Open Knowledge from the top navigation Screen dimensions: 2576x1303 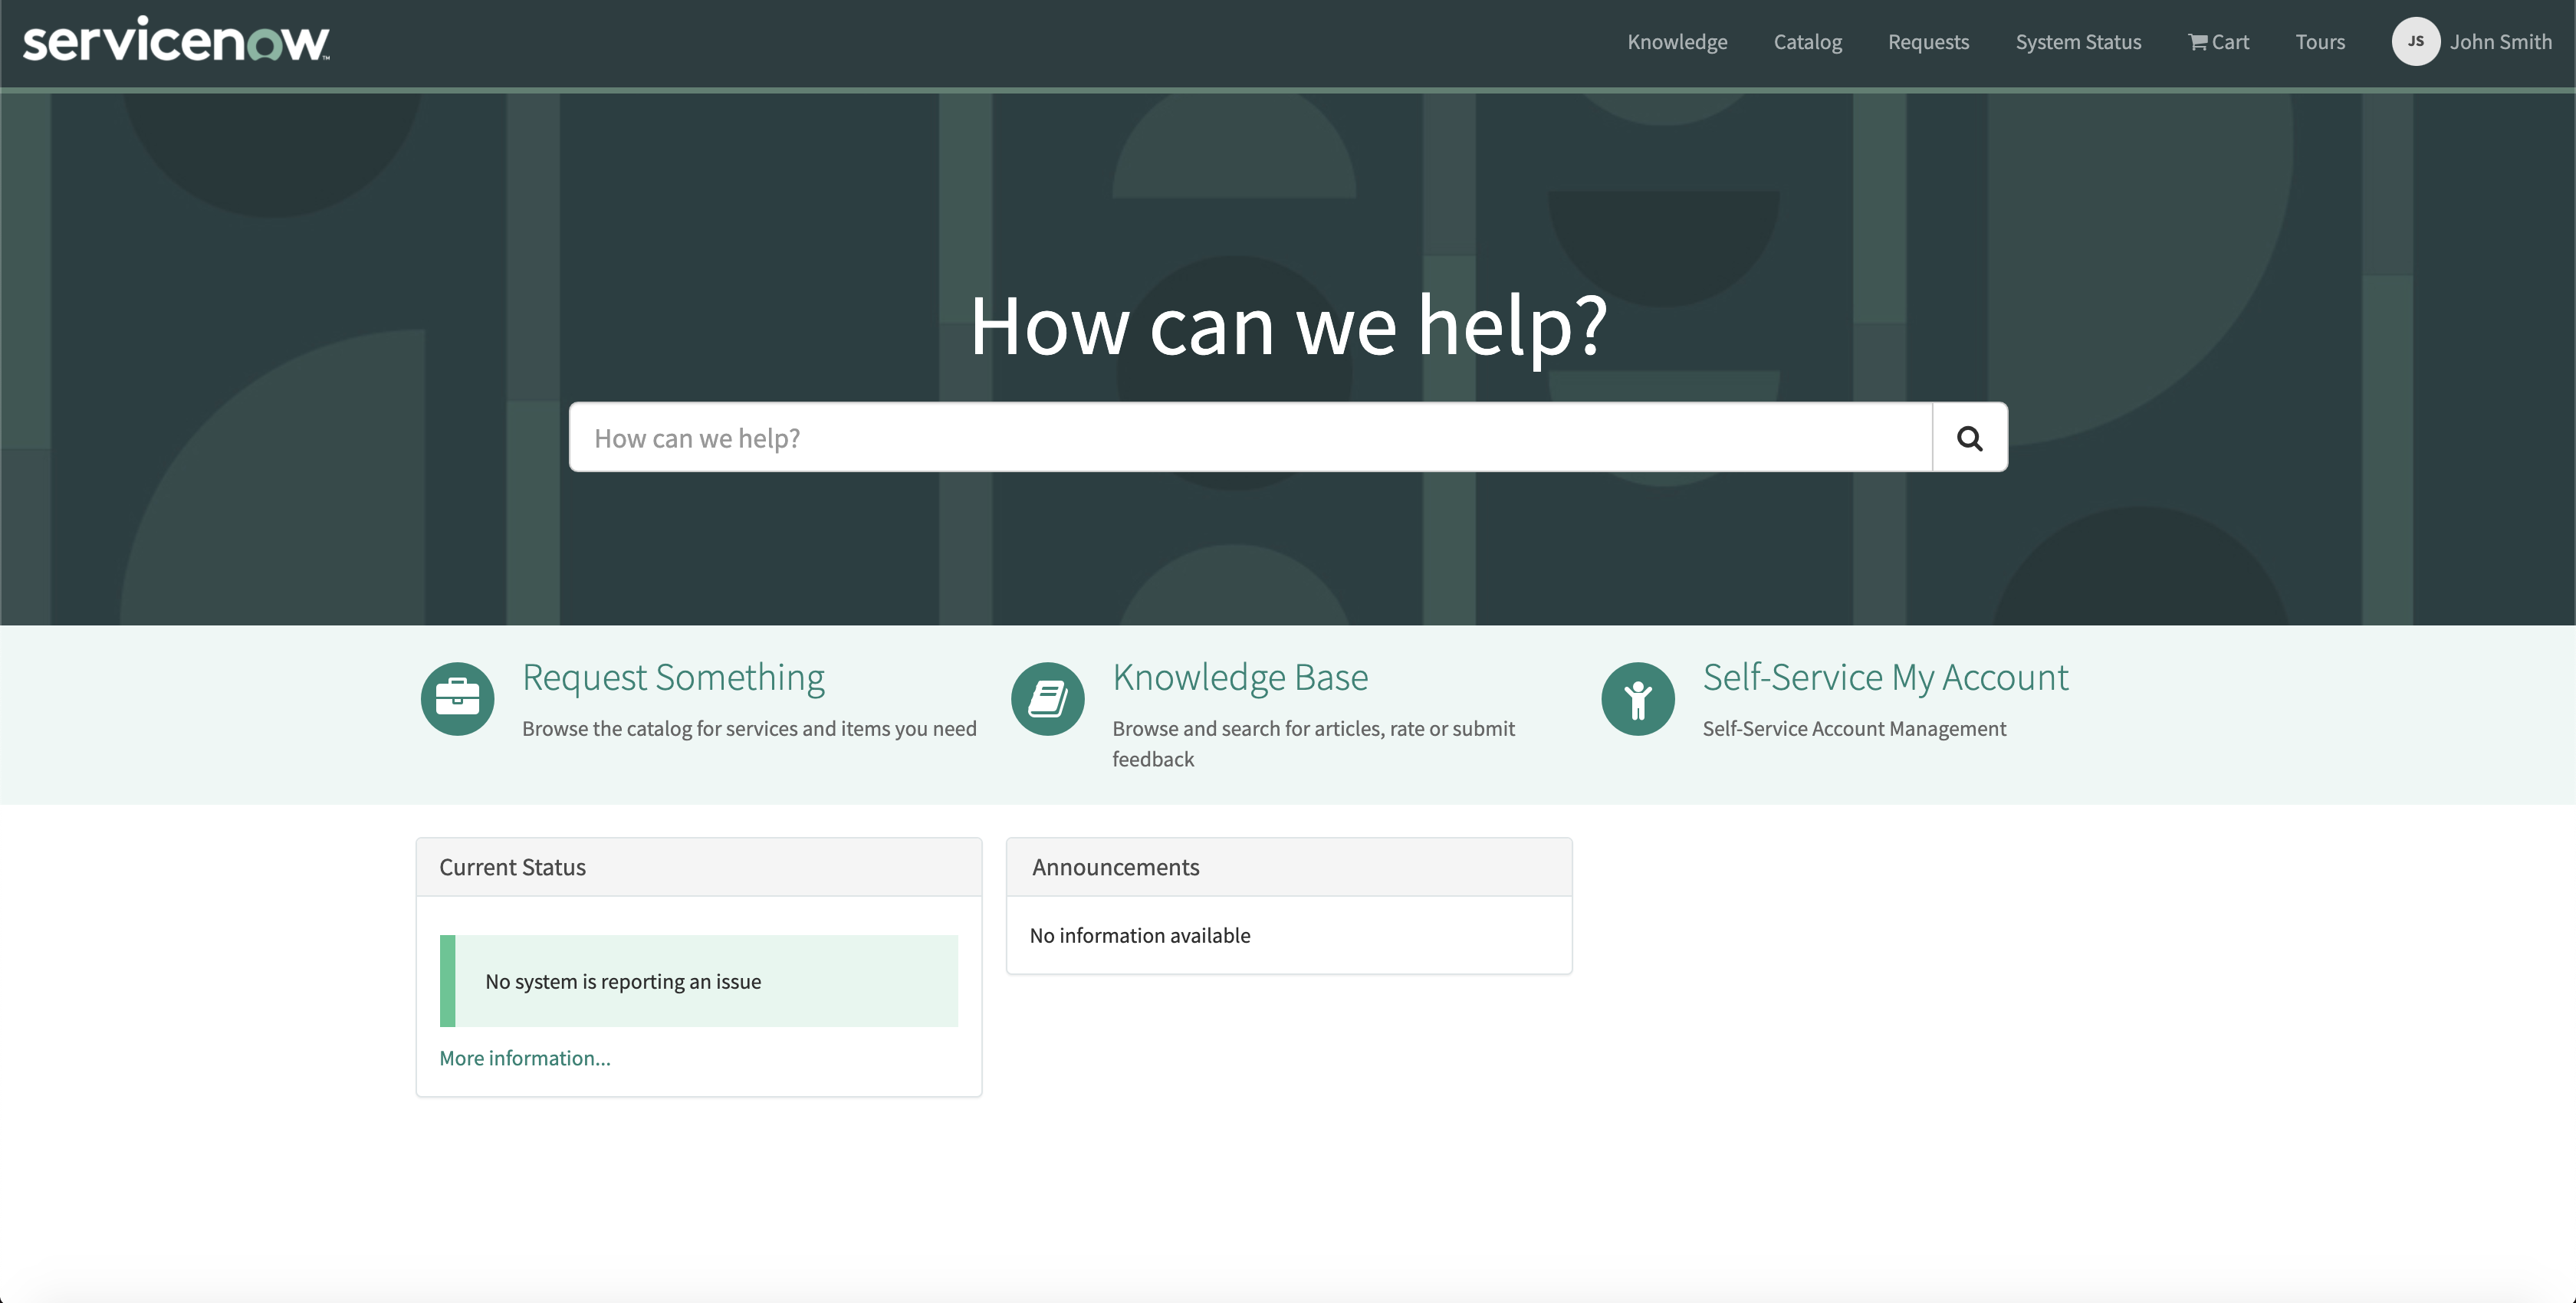point(1677,42)
